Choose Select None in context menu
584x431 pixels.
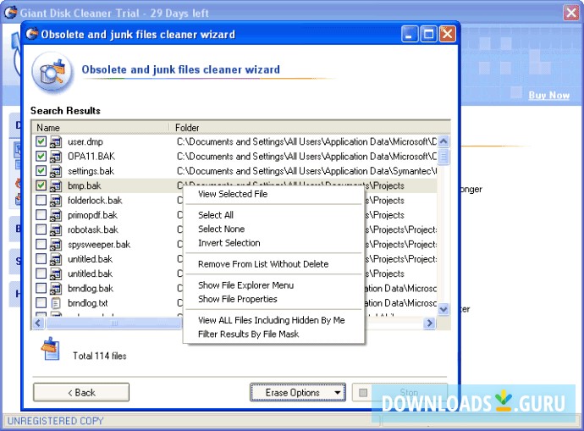coord(273,229)
